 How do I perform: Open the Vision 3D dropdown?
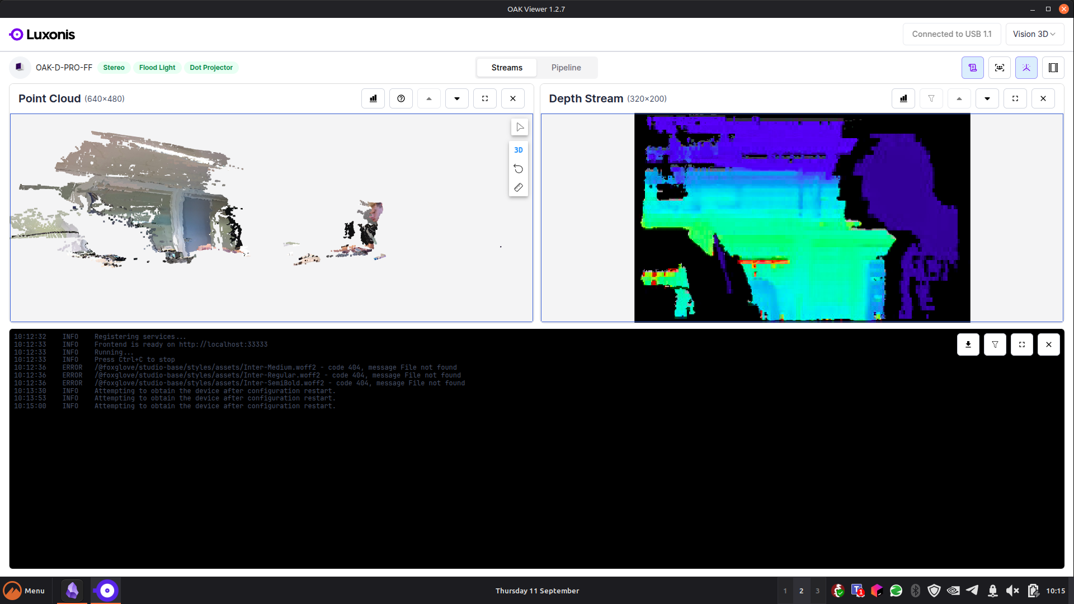(x=1034, y=34)
